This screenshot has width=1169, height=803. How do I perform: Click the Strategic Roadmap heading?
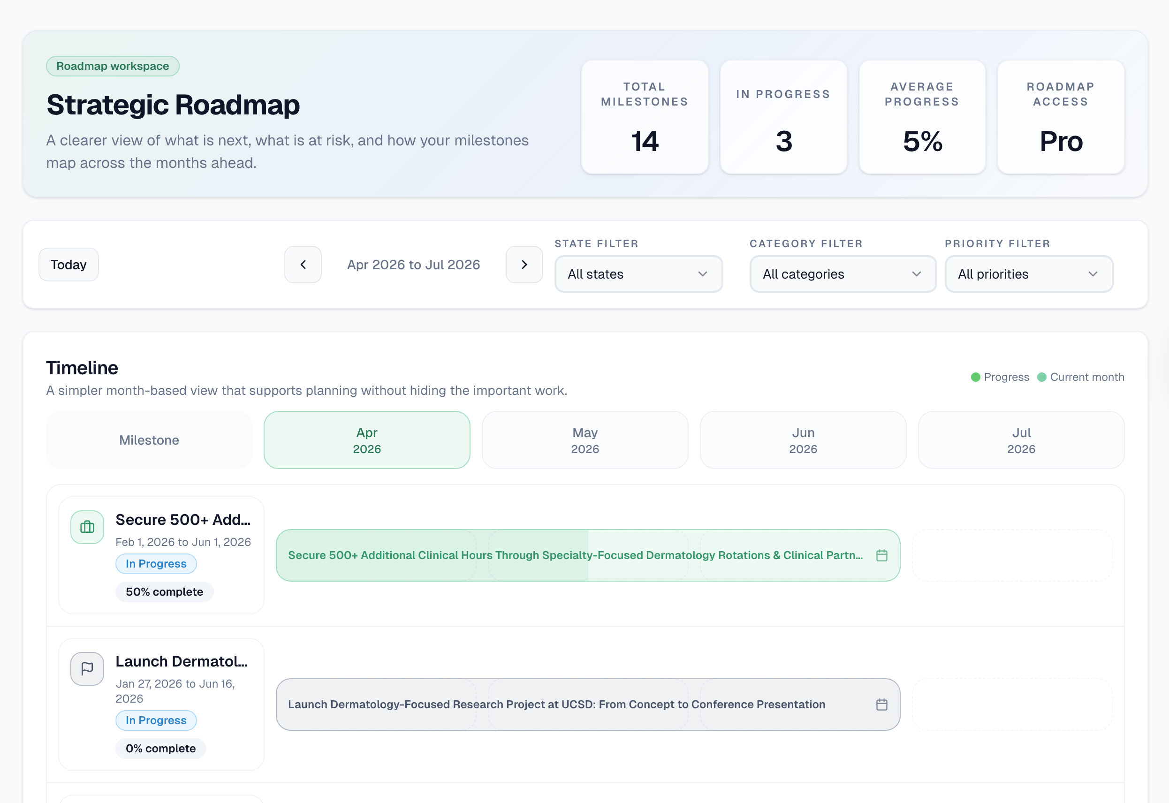(x=173, y=105)
